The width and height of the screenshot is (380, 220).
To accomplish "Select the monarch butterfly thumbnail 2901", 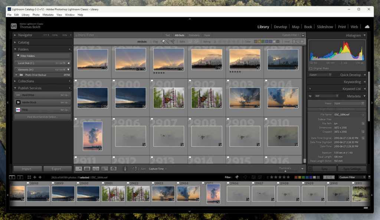I will [x=168, y=98].
